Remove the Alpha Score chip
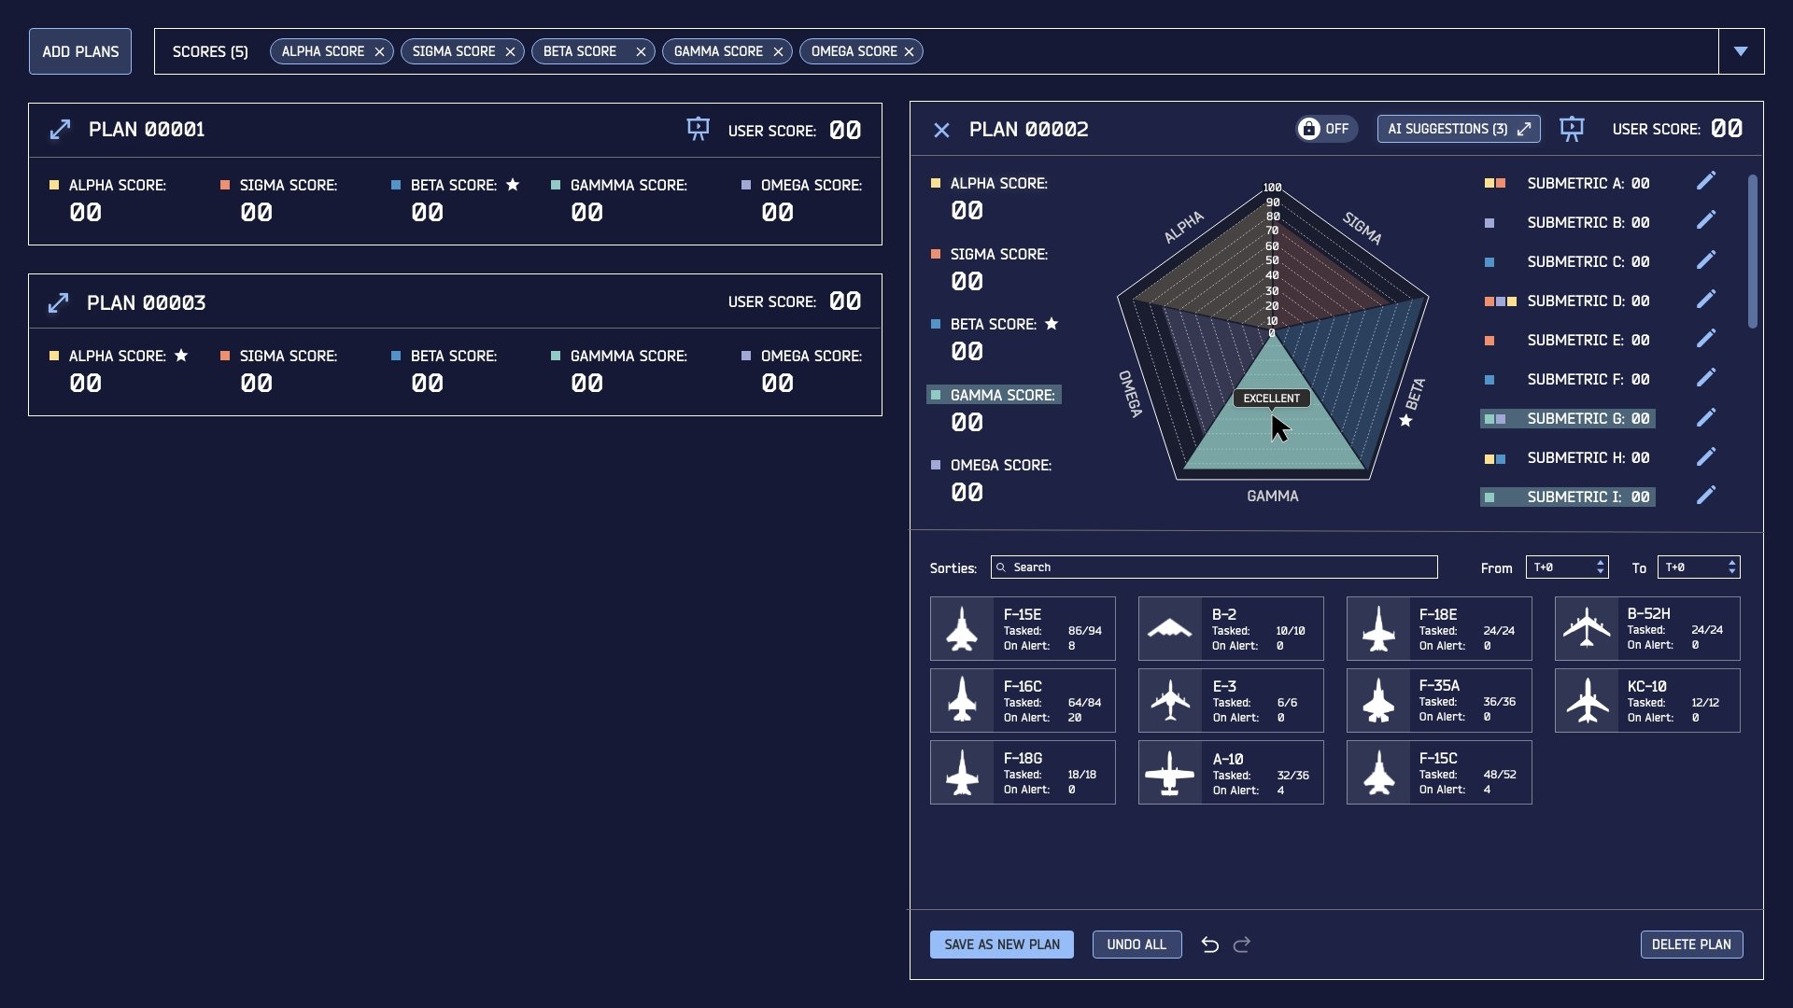 pos(379,52)
